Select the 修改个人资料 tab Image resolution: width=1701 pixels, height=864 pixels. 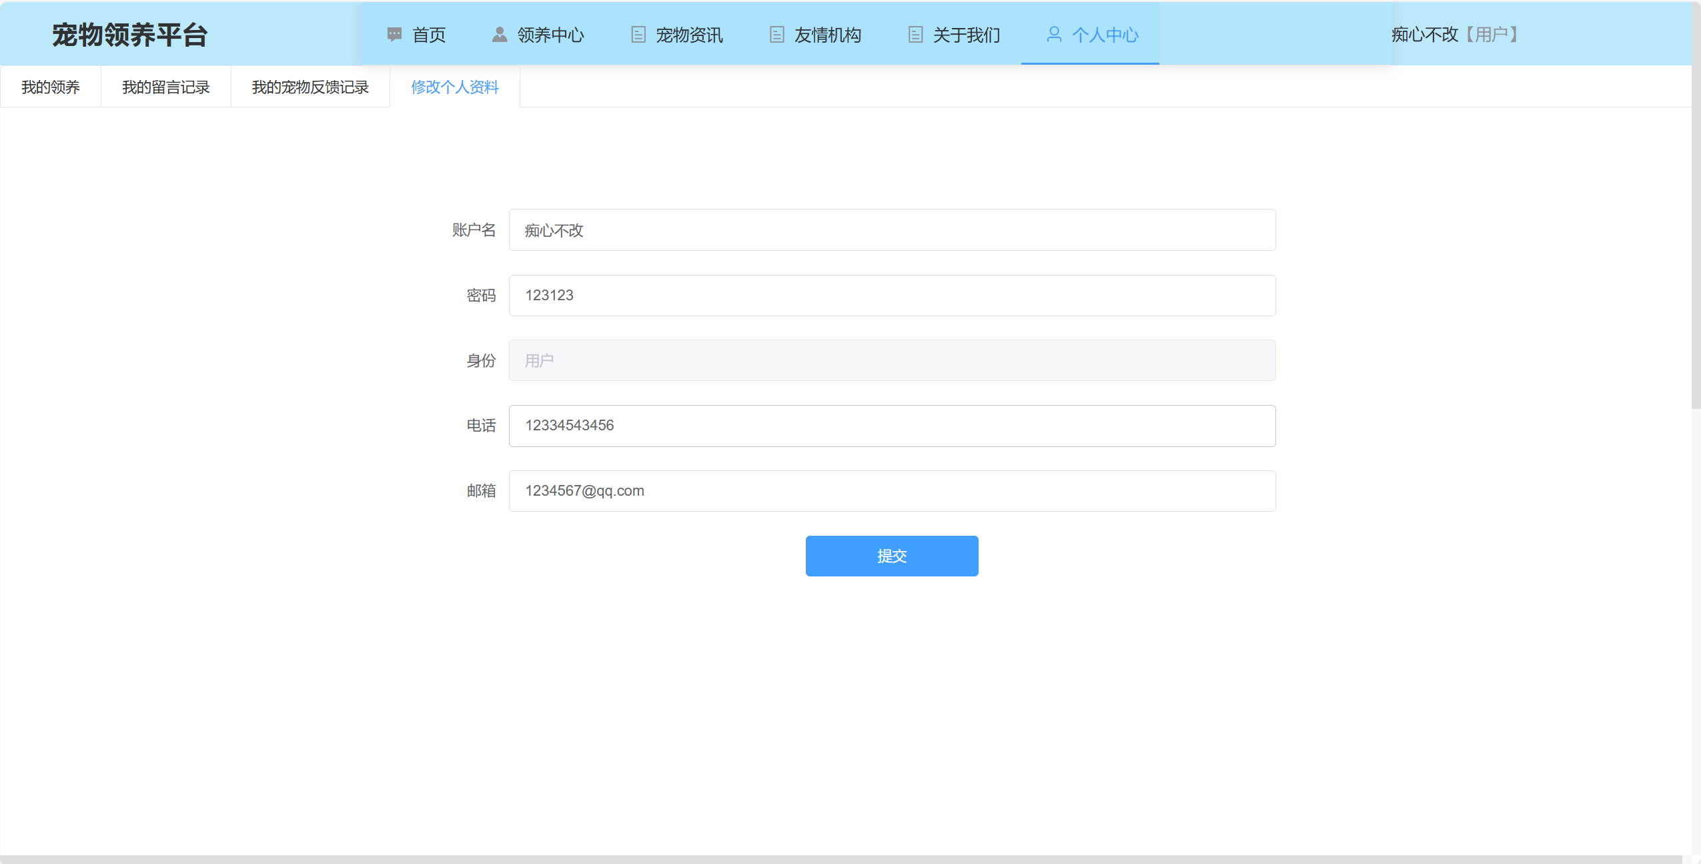pyautogui.click(x=455, y=87)
